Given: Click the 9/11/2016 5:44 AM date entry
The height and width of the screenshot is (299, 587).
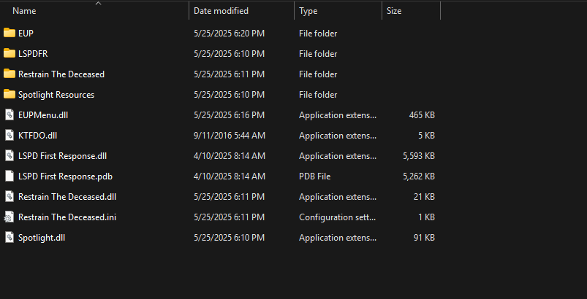Looking at the screenshot, I should pos(229,135).
